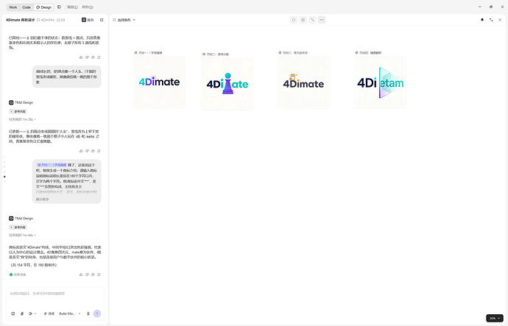Click the new chat icon in chat header
This screenshot has width=508, height=326.
[102, 20]
